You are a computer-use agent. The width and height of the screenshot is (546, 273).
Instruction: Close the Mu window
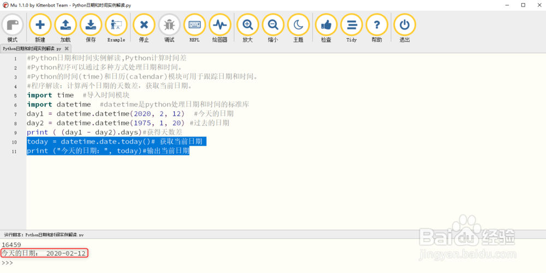click(x=539, y=5)
